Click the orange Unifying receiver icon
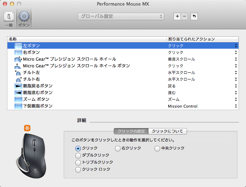Image resolution: width=246 pixels, height=187 pixels. pyautogui.click(x=27, y=128)
